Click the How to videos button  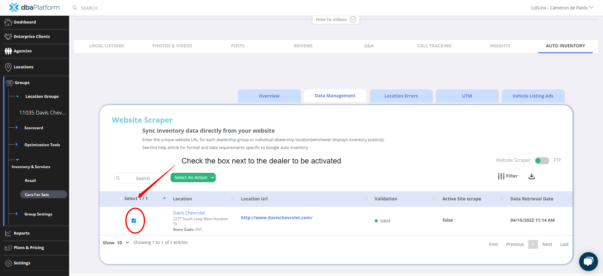336,19
